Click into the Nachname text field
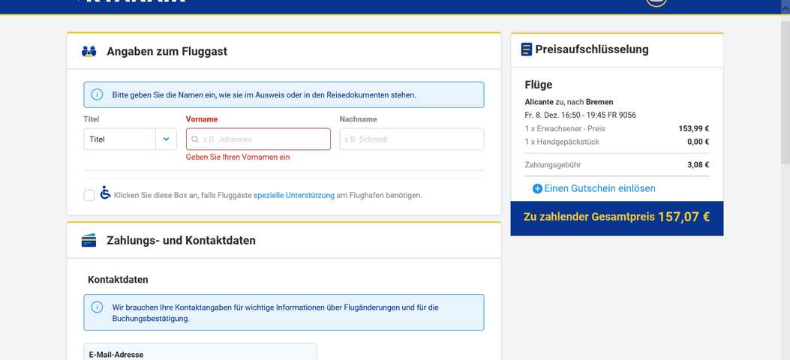790x360 pixels. (x=411, y=139)
